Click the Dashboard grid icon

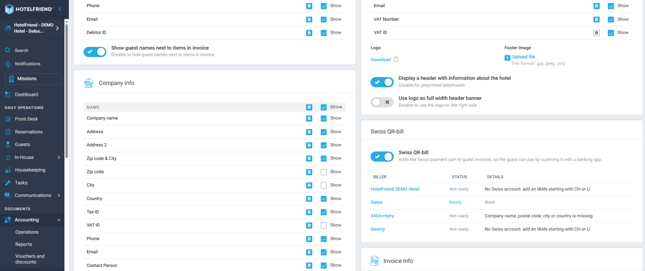point(8,95)
